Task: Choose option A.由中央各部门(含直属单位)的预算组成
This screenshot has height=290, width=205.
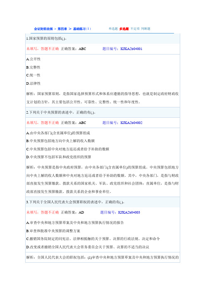Action: coord(58,133)
